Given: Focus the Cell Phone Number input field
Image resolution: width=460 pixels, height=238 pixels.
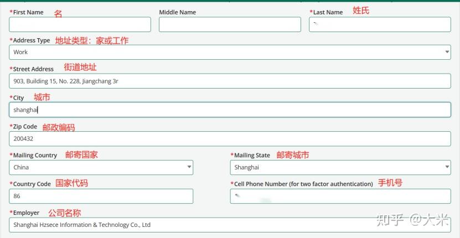Looking at the screenshot, I should pos(340,196).
